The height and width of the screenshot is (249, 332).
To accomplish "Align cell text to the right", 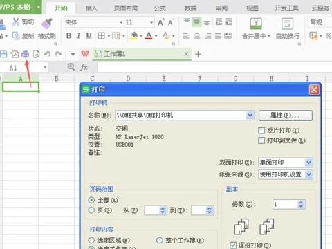I will point(207,36).
